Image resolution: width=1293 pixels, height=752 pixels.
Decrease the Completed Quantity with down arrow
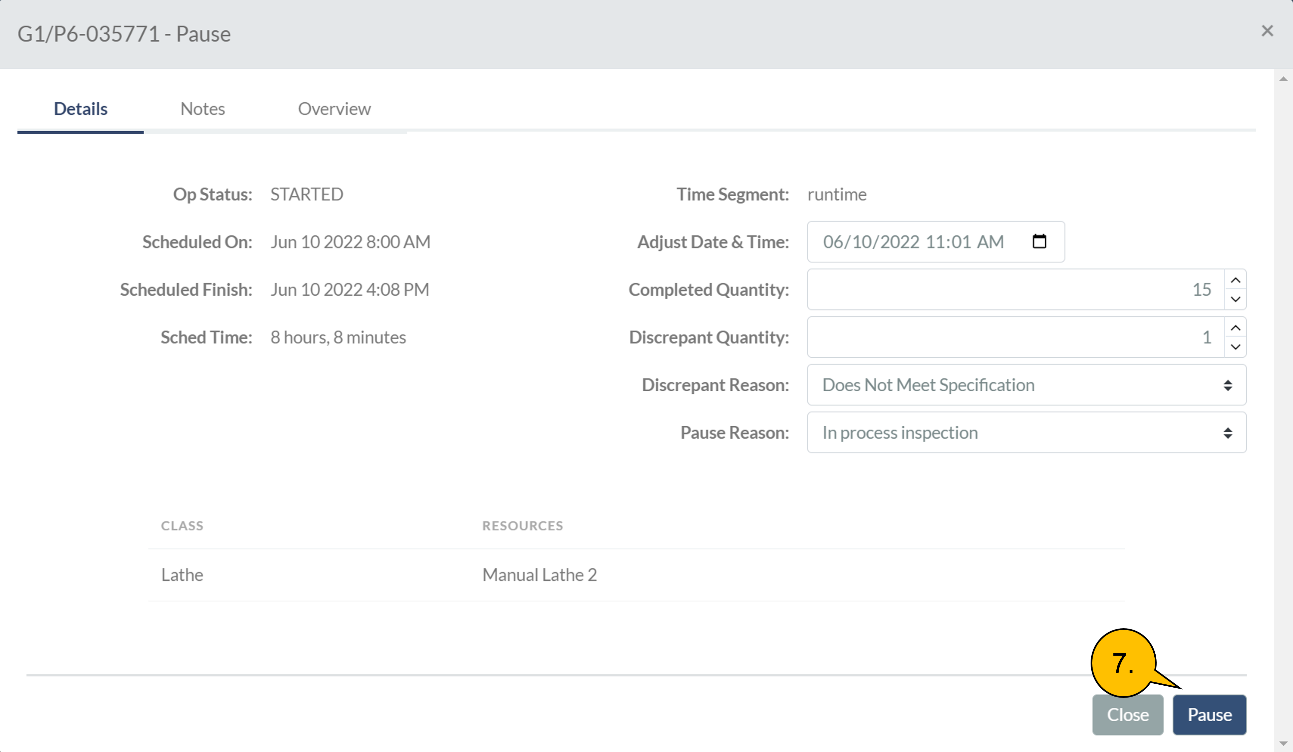point(1235,299)
